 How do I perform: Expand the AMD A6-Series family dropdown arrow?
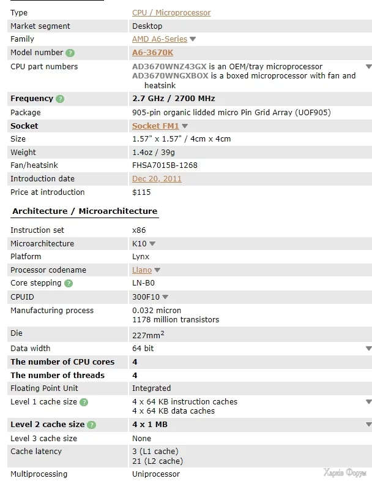[x=193, y=39]
